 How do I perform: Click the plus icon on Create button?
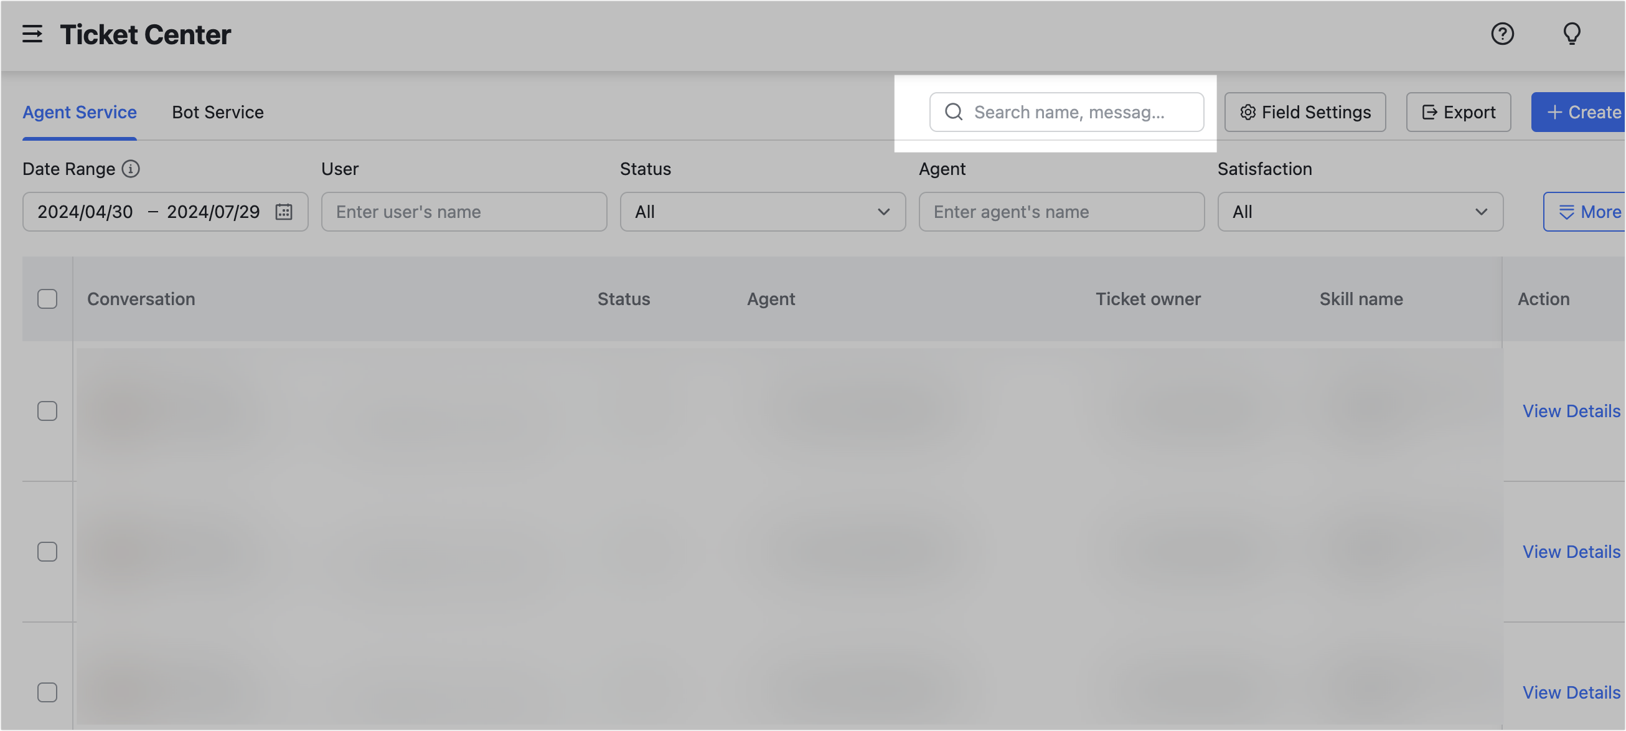(x=1554, y=111)
